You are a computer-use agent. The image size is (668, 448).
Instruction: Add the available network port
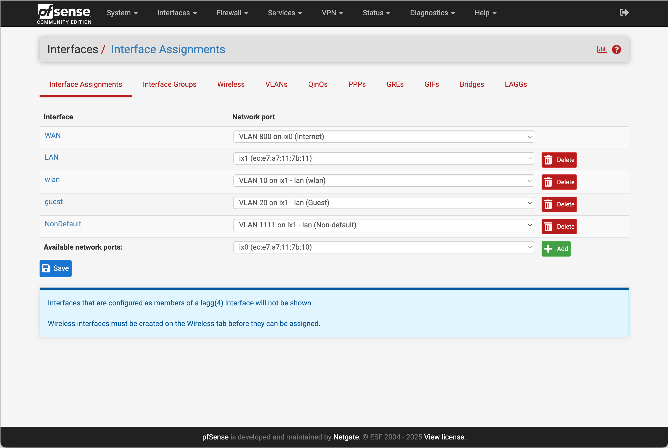pos(556,249)
